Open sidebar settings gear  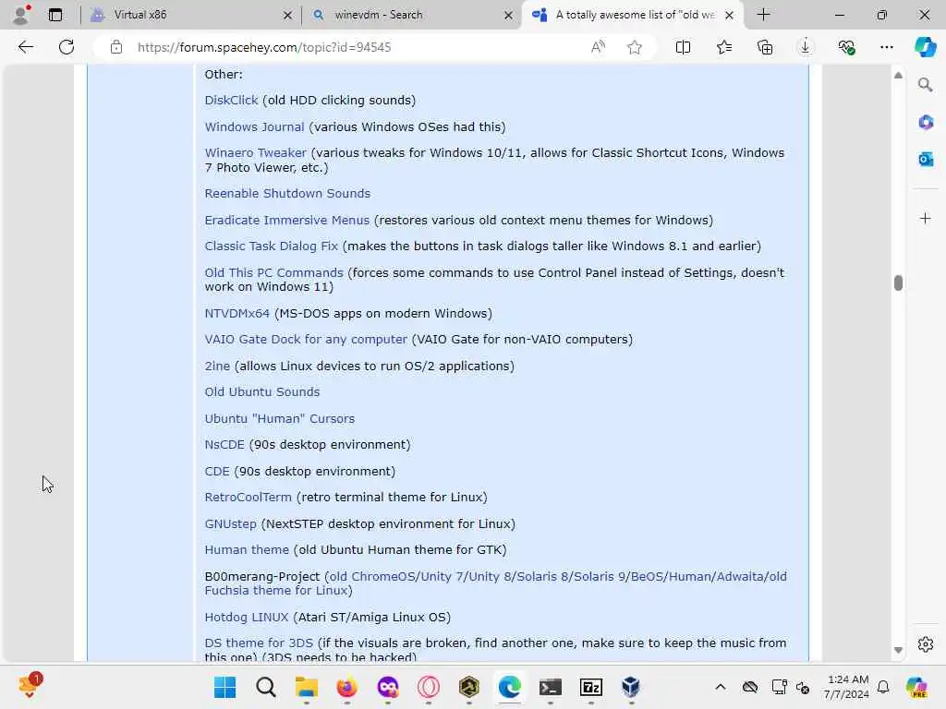[926, 644]
